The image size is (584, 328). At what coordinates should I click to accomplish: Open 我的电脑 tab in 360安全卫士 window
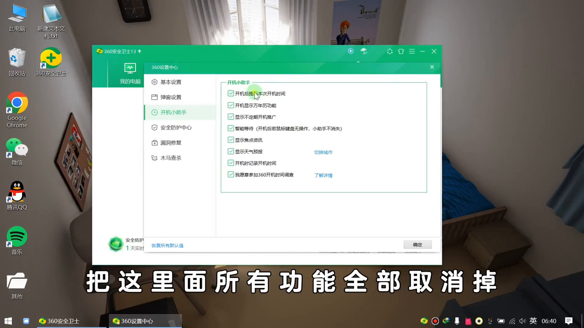tap(130, 74)
